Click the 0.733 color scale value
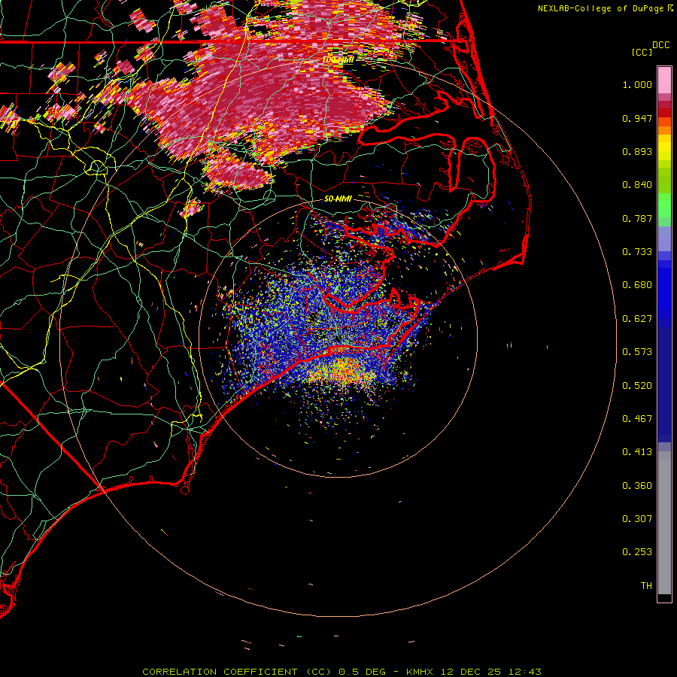 click(x=637, y=252)
